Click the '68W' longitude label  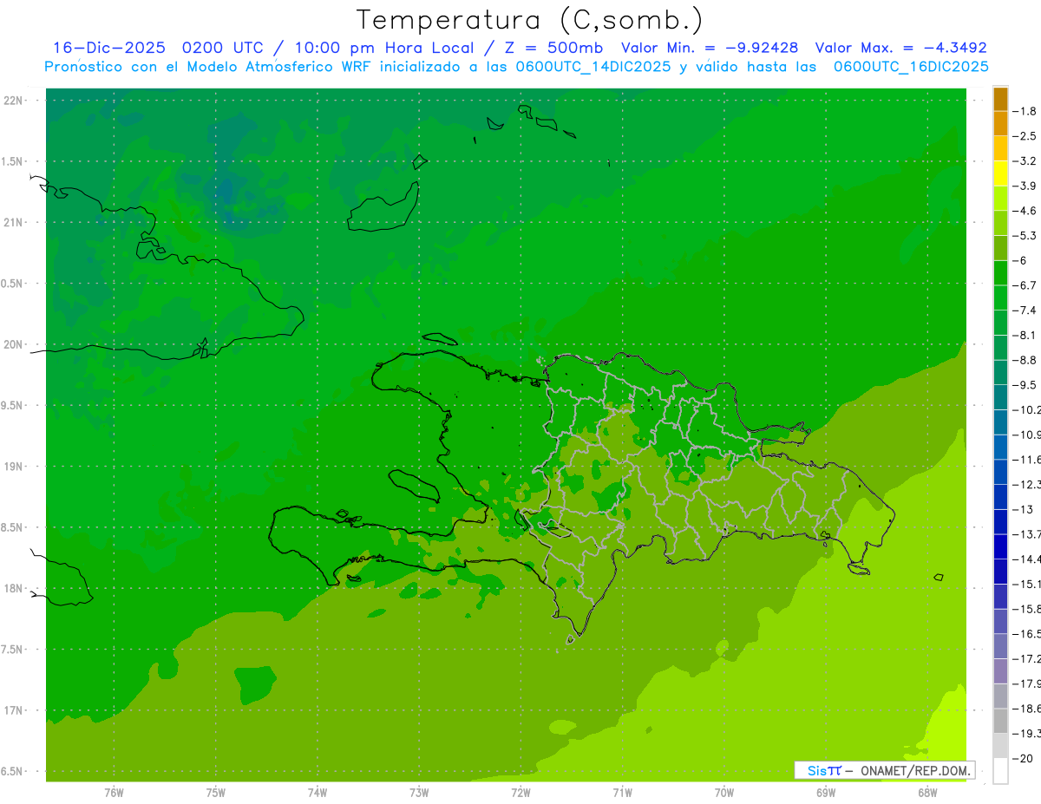click(x=927, y=793)
